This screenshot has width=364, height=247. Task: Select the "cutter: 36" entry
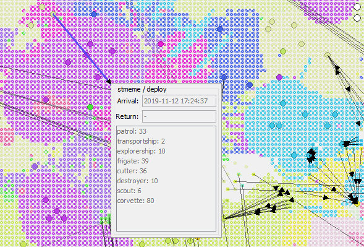(x=132, y=171)
